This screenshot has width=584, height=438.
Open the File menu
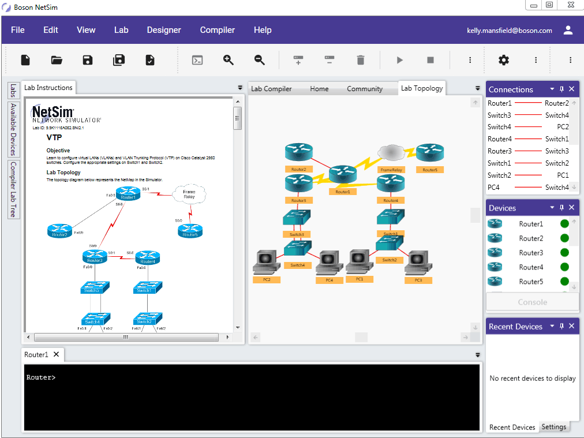(x=18, y=30)
